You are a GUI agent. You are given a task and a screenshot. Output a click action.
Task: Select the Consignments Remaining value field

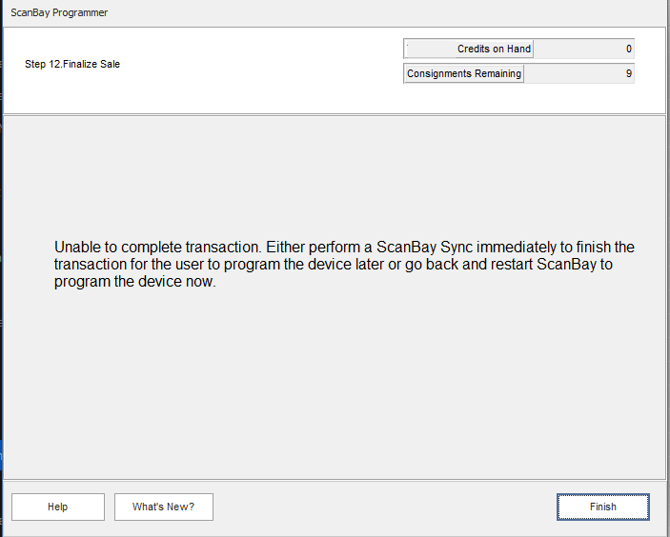click(x=578, y=73)
